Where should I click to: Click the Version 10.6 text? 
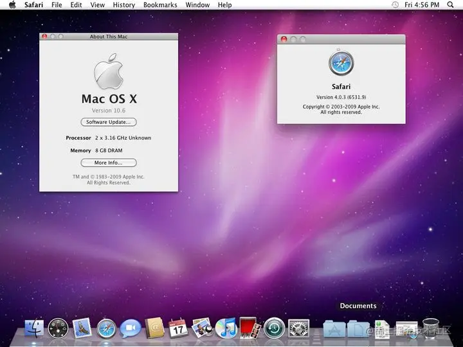point(109,111)
